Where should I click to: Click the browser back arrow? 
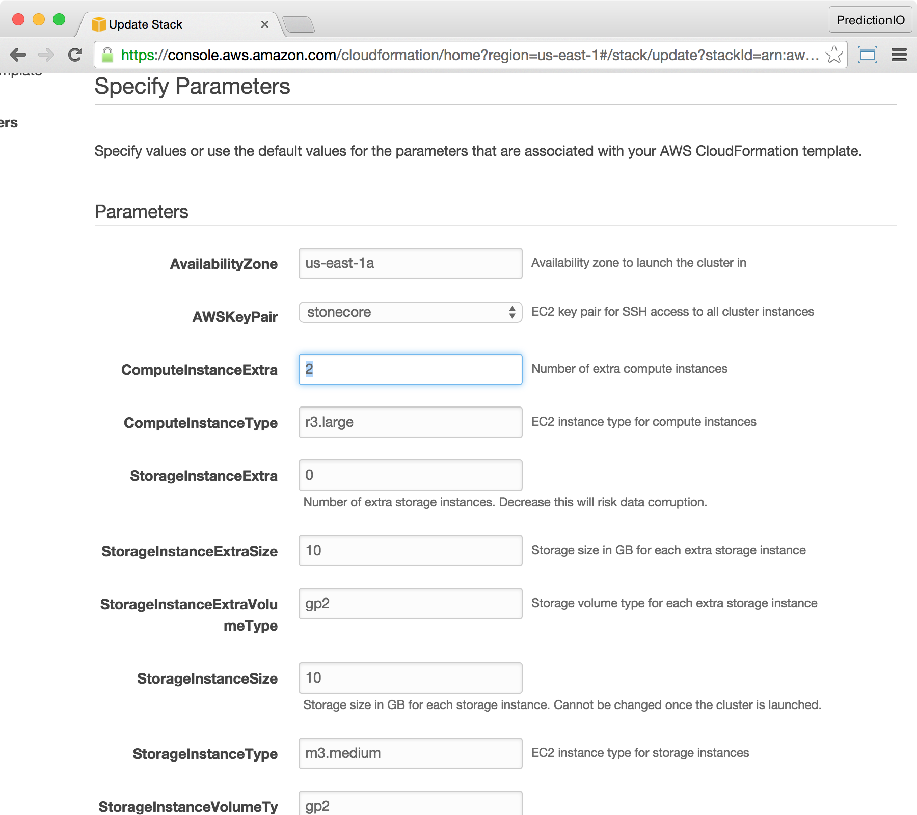[x=18, y=55]
